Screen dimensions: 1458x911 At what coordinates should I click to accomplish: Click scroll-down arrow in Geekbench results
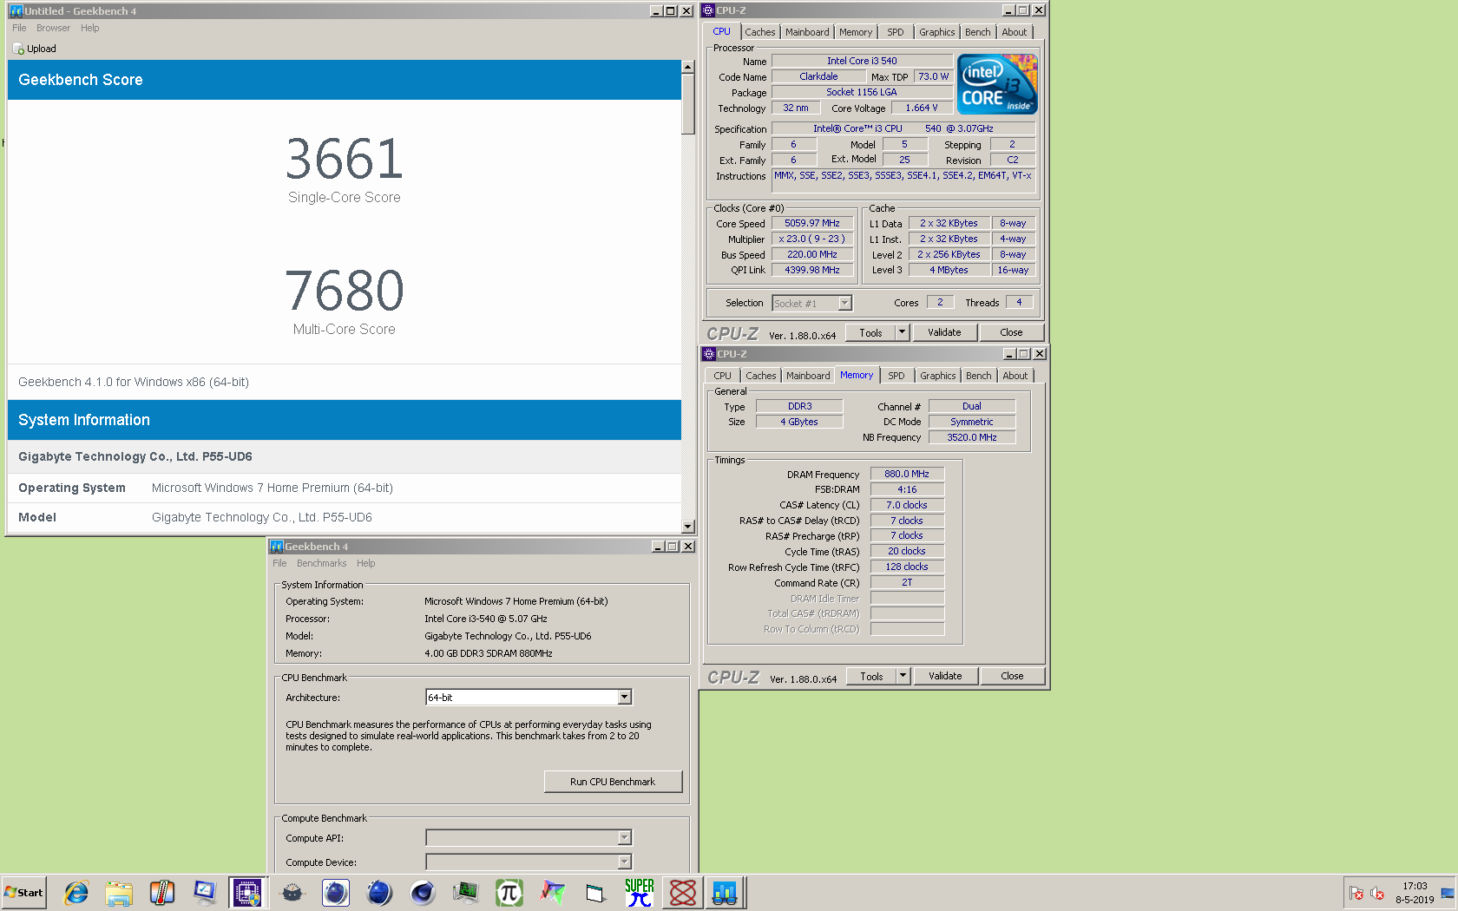(688, 527)
